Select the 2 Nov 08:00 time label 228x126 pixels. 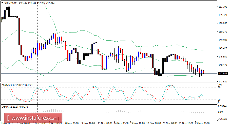pos(23,123)
